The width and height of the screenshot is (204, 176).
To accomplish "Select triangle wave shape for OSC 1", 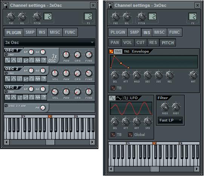I will (14, 60).
